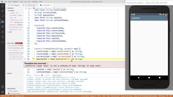Click the debug pointer in line 22 gutter

coord(25,59)
